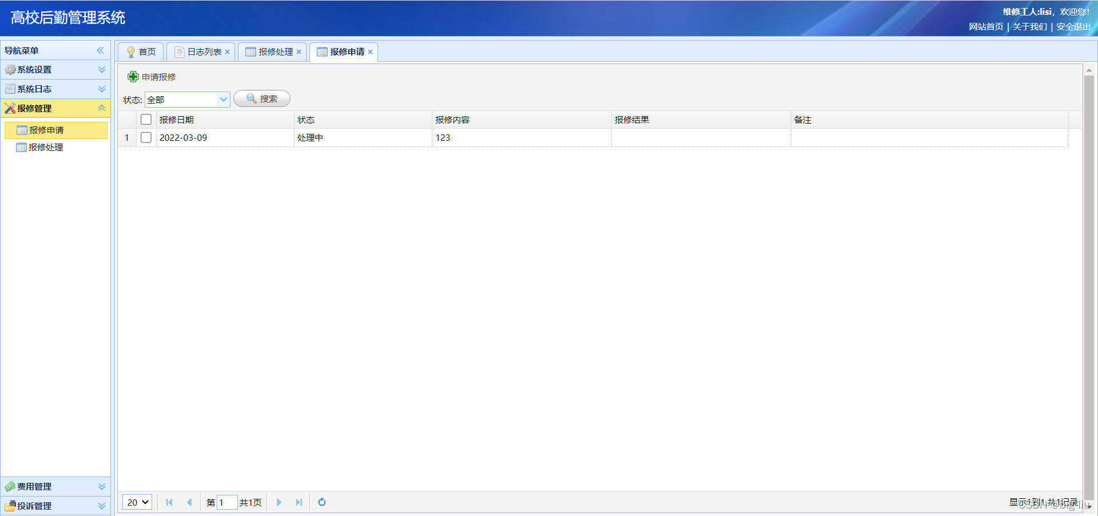Toggle the select-all header checkbox

146,120
